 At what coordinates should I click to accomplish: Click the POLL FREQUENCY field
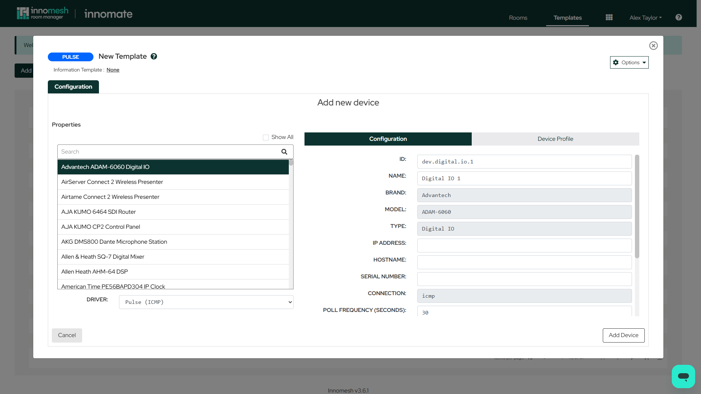click(524, 312)
